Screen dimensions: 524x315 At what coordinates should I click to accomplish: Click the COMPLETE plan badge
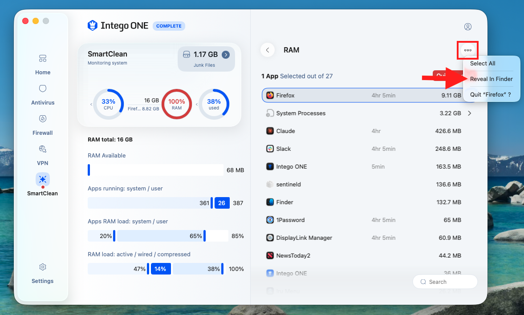[169, 26]
